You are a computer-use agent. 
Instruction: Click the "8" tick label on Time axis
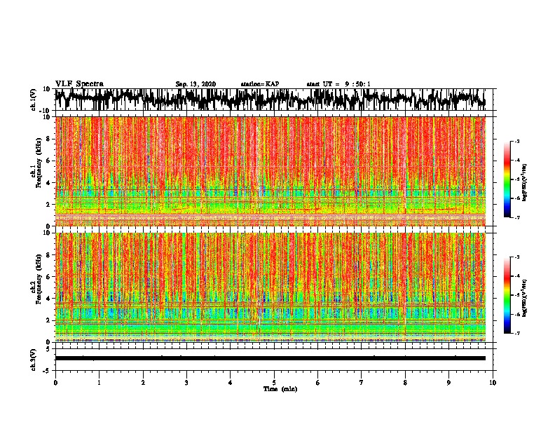pos(405,383)
